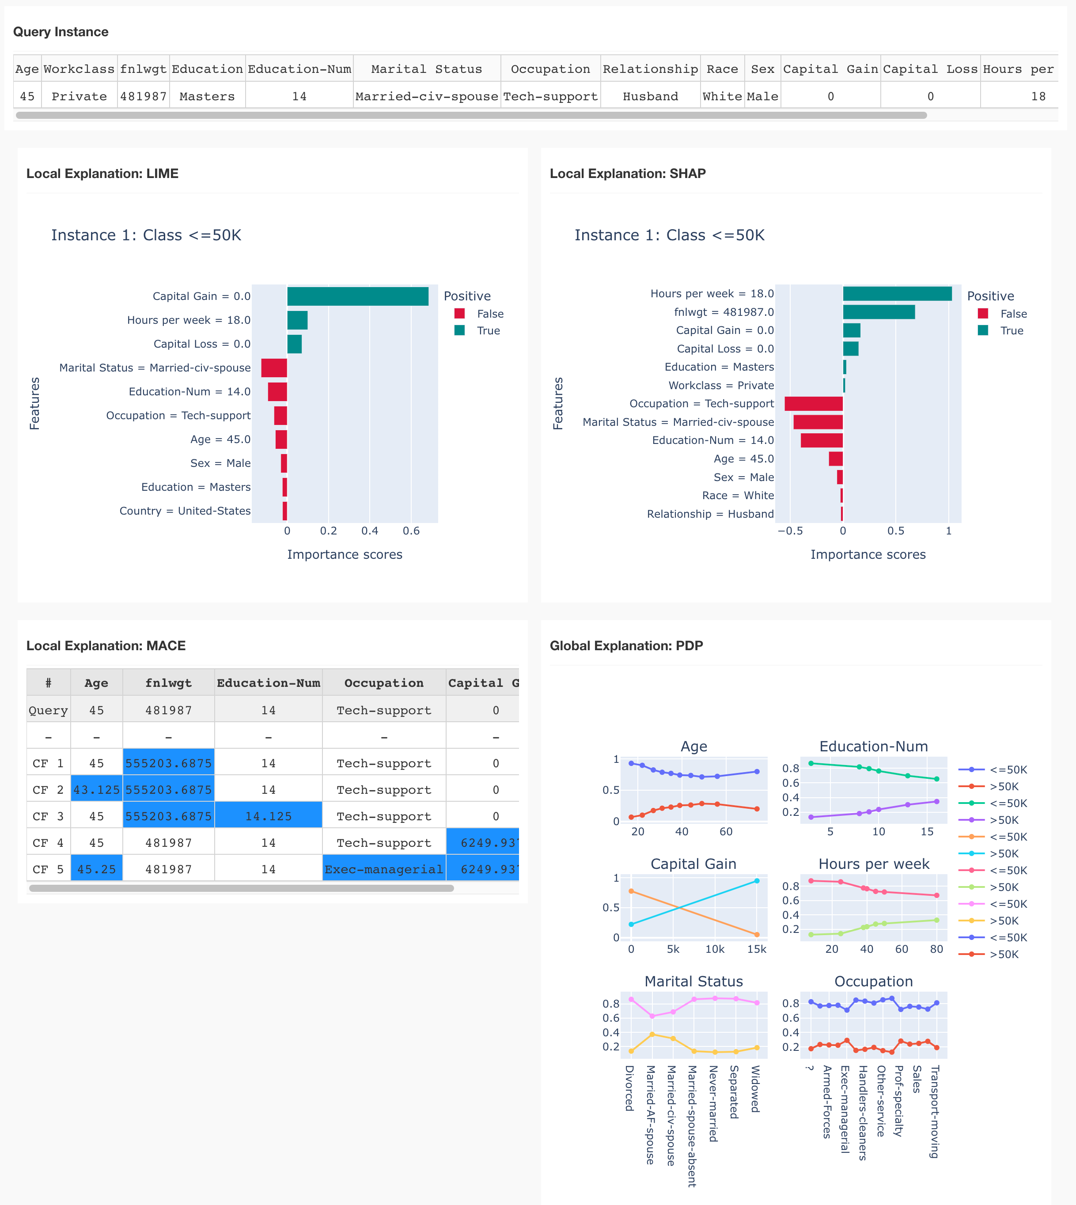Screen dimensions: 1076x1205
Task: Select the Marital Status header in Query Instance table
Action: click(x=427, y=68)
